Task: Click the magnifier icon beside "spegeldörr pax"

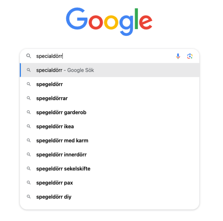Action: coord(28,183)
